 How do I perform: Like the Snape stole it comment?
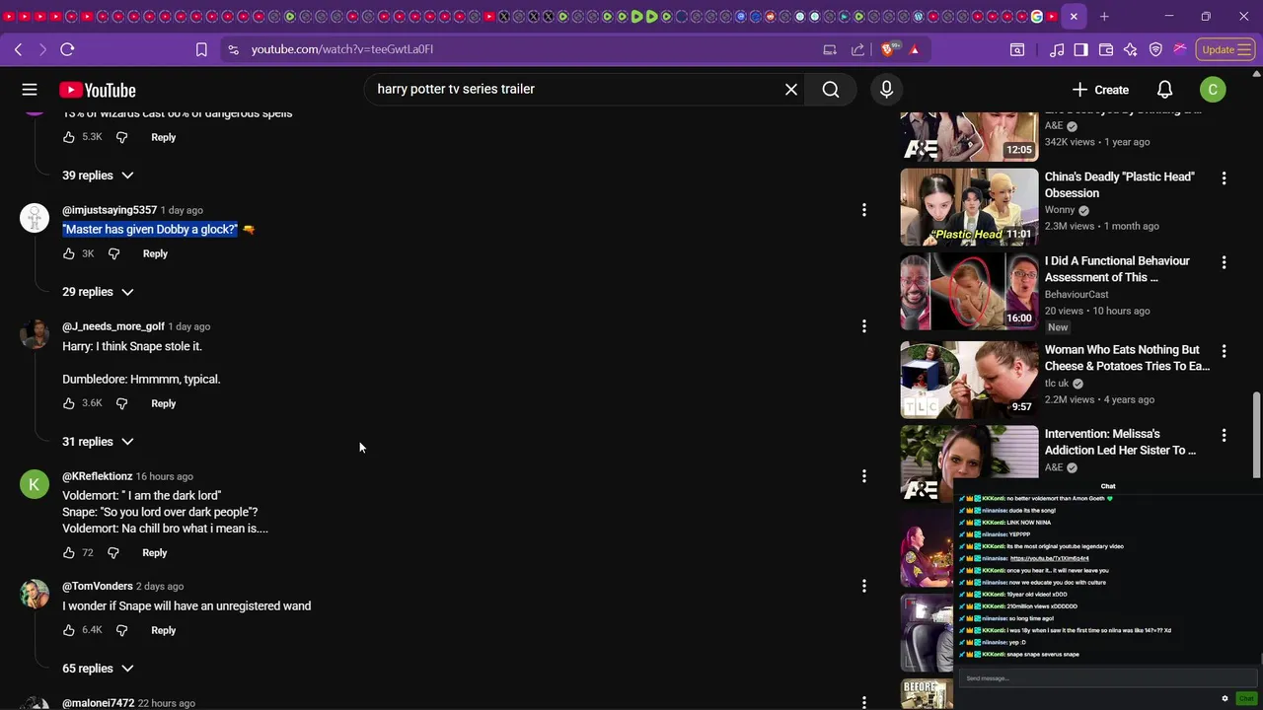69,403
